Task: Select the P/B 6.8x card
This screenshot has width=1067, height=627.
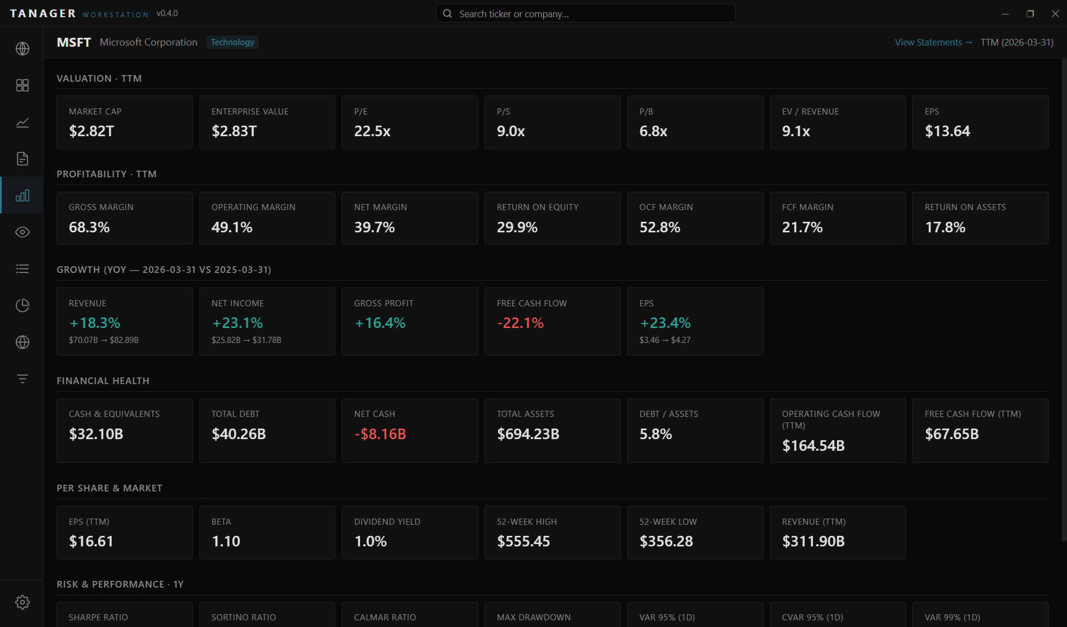Action: pyautogui.click(x=695, y=122)
